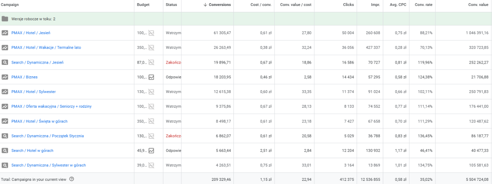492x184 pixels.
Task: Click the Zakończ status in Search / Dynamiczna / Jesień row
Action: point(174,62)
